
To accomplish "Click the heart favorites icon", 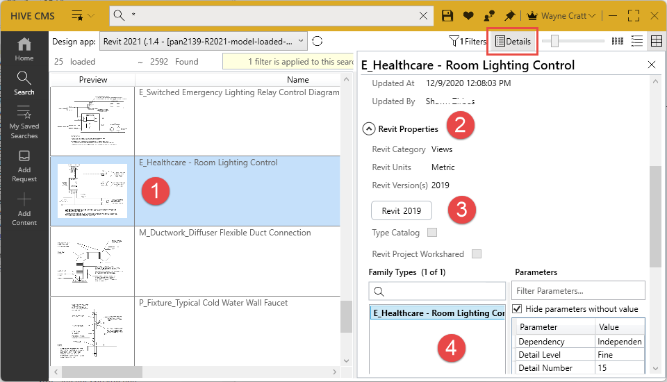I will 468,16.
